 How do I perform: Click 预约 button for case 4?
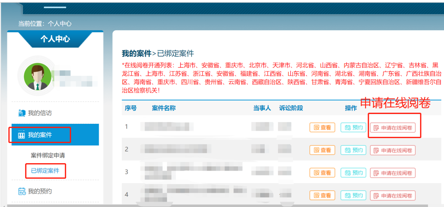(353, 196)
